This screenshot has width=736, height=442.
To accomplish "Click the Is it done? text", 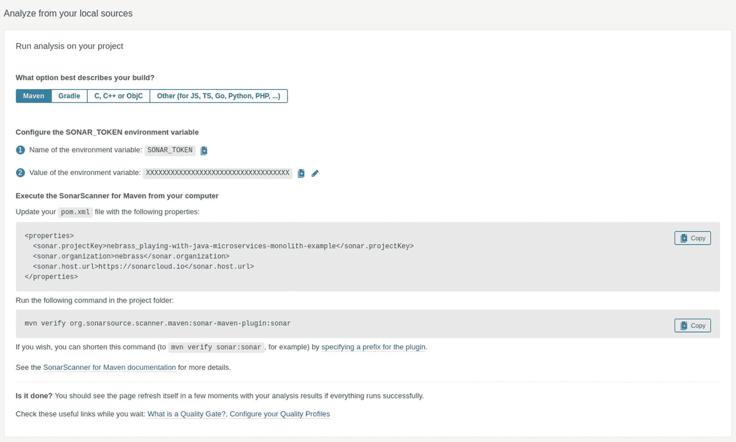I will coord(34,396).
